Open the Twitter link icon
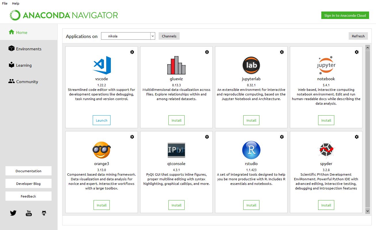The height and width of the screenshot is (230, 376). [13, 213]
